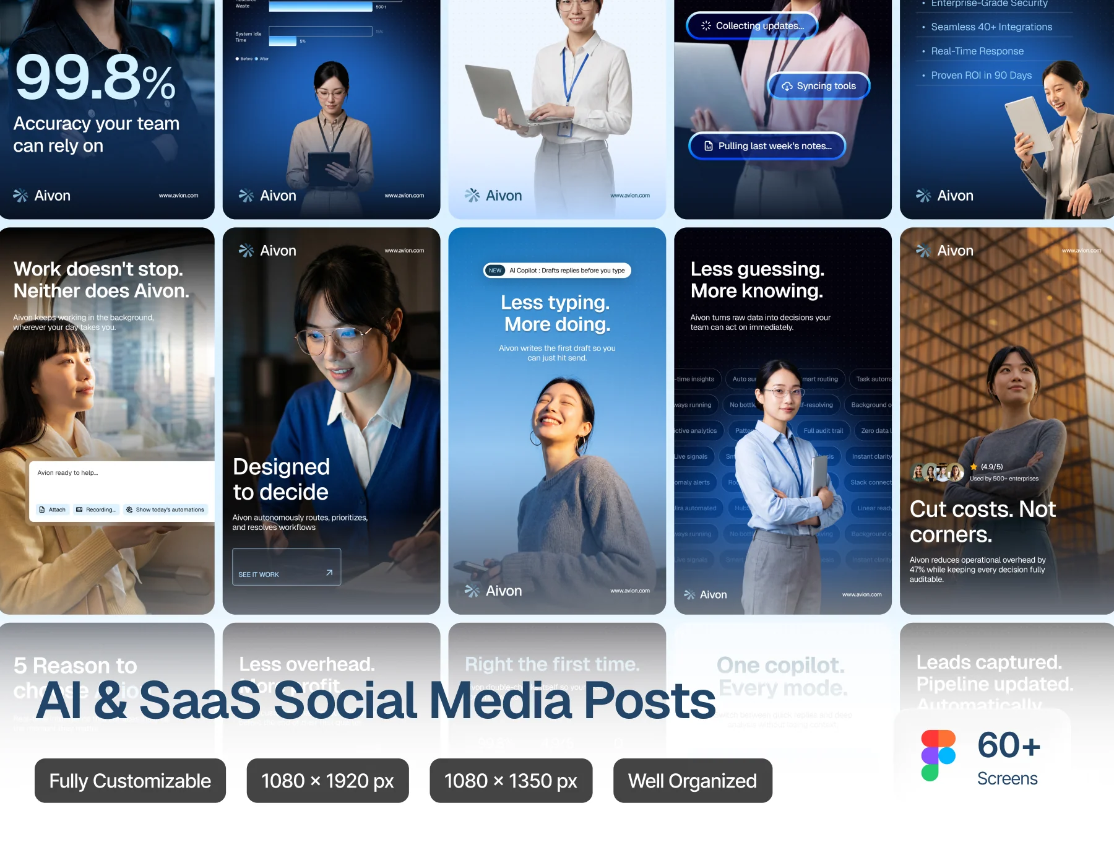Click the Work doesn't stop headline
Viewport: 1114px width, 842px height.
tap(101, 280)
